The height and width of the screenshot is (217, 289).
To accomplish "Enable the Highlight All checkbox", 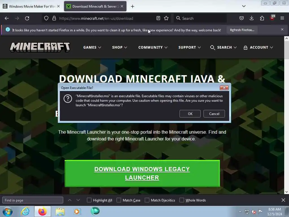I will pyautogui.click(x=89, y=200).
